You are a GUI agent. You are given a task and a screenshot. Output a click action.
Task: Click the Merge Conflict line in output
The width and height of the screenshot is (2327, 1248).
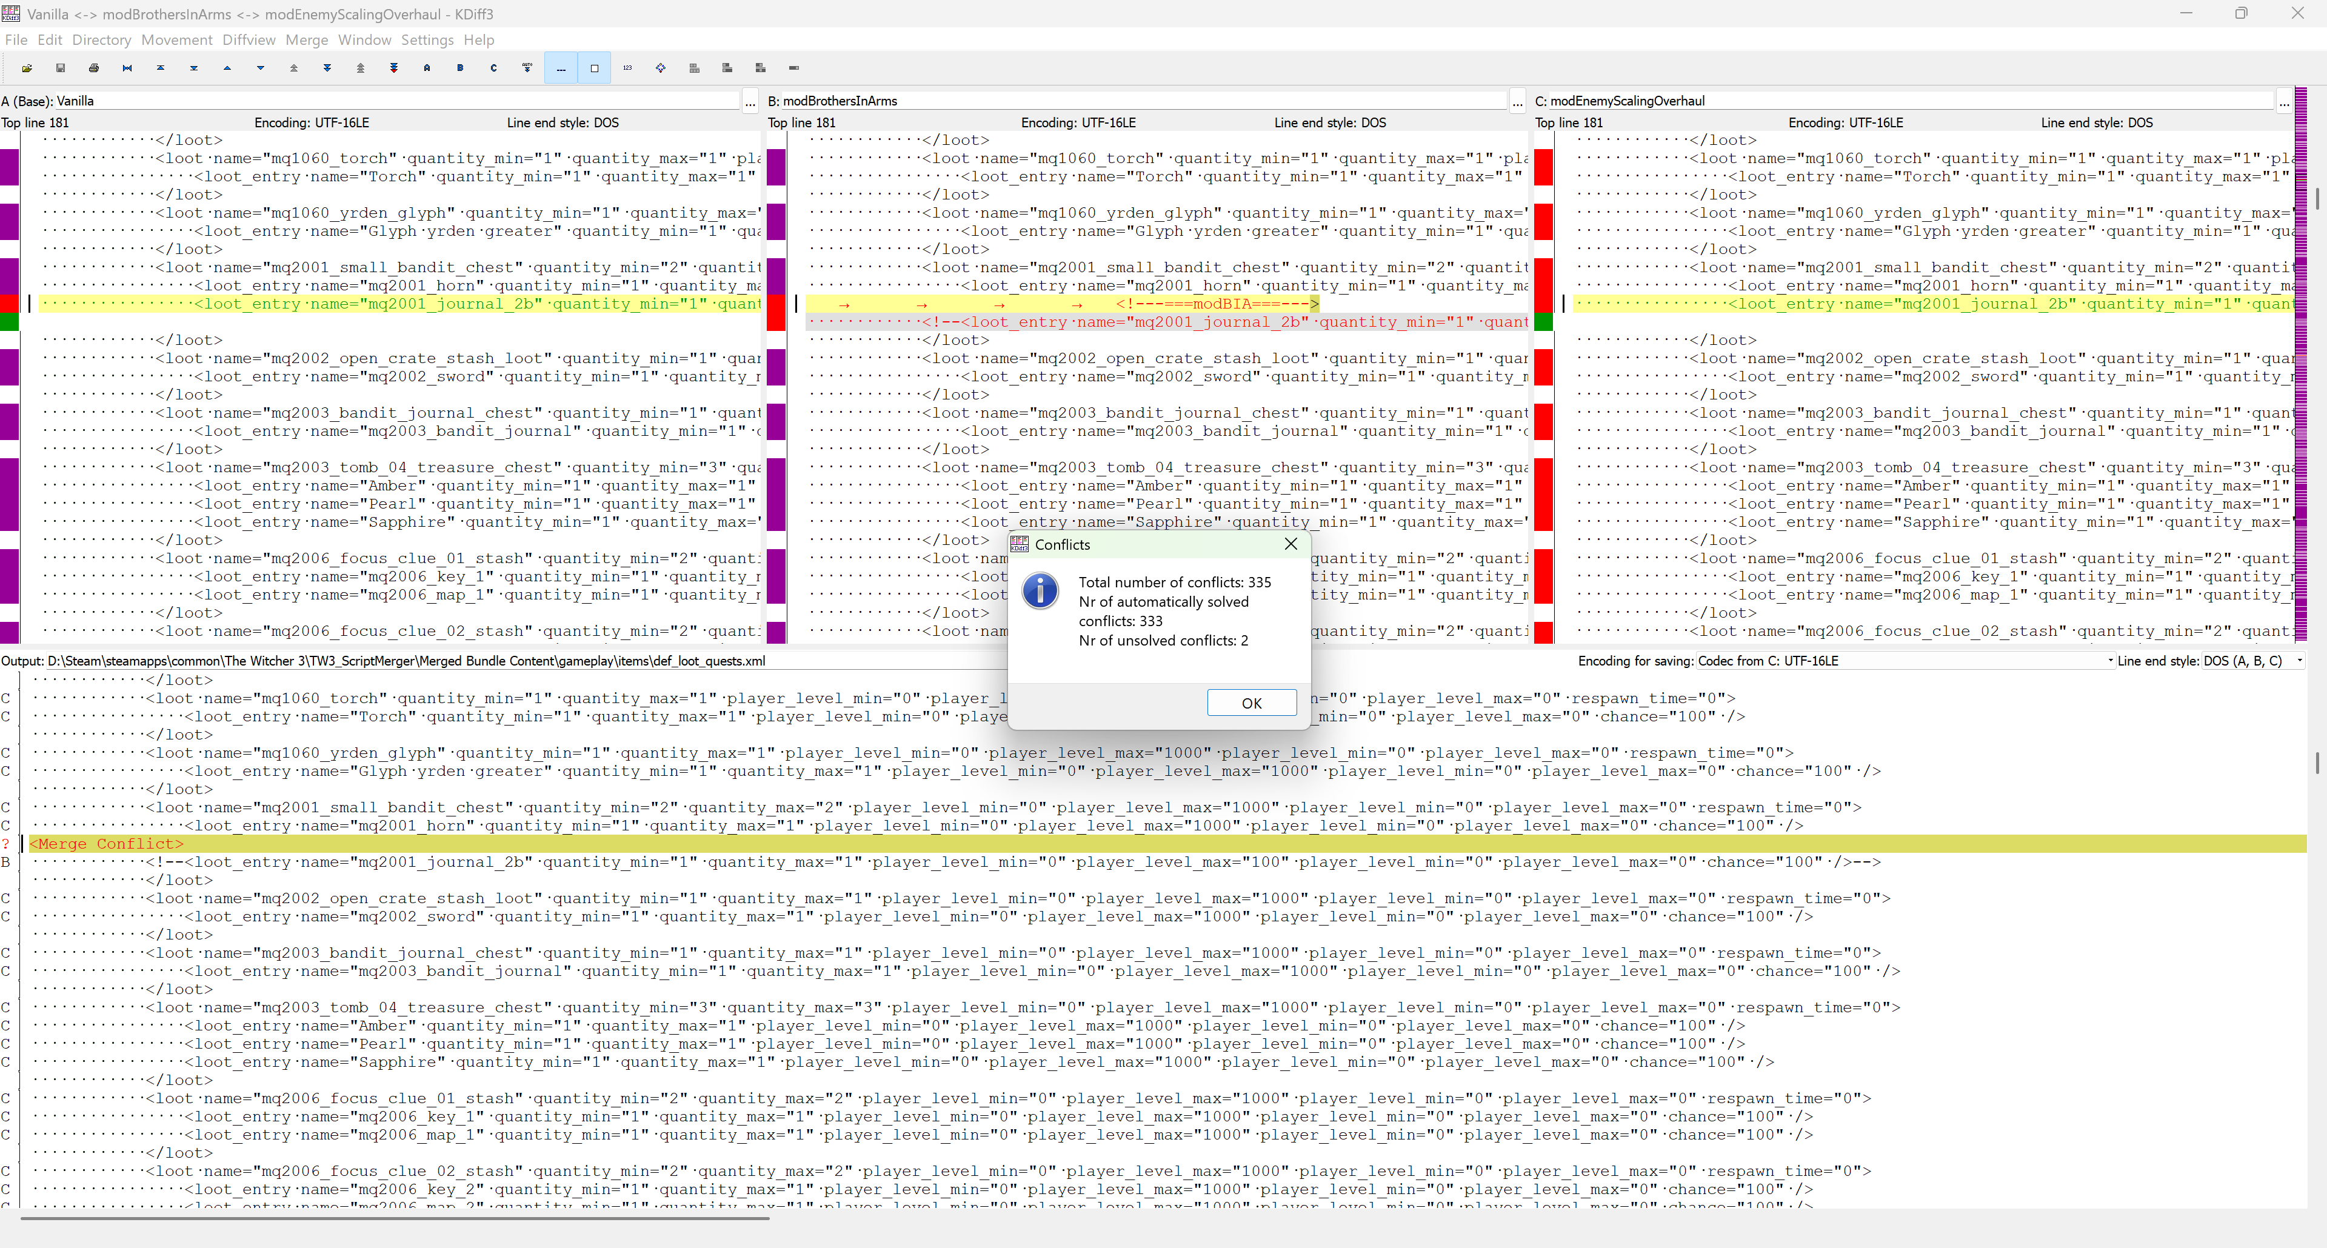[107, 844]
